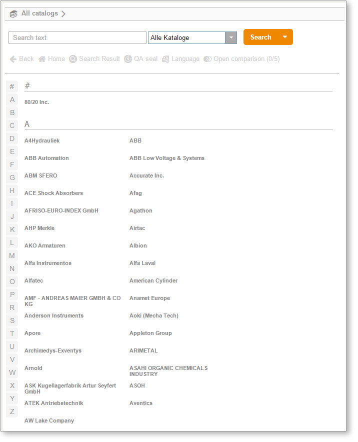Open ASK Kugellagerfabrik Artur Seyfert catalog
358x442 pixels.
coord(70,388)
